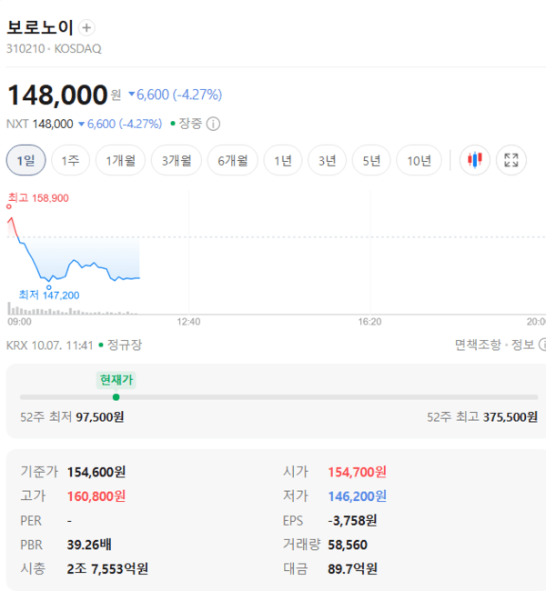The image size is (546, 591).
Task: Click the 저가 146,200원 value
Action: (357, 496)
